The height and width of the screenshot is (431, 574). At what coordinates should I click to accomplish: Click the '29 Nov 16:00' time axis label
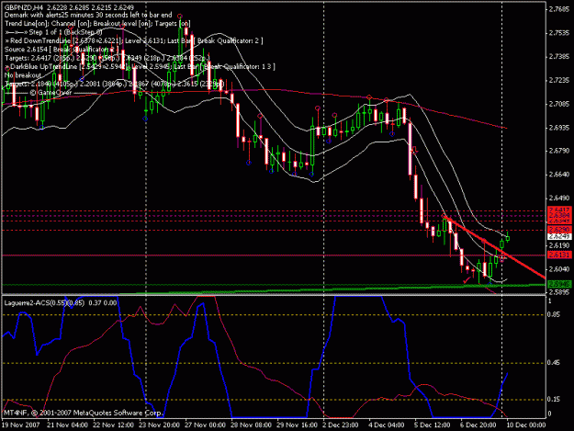tap(297, 425)
